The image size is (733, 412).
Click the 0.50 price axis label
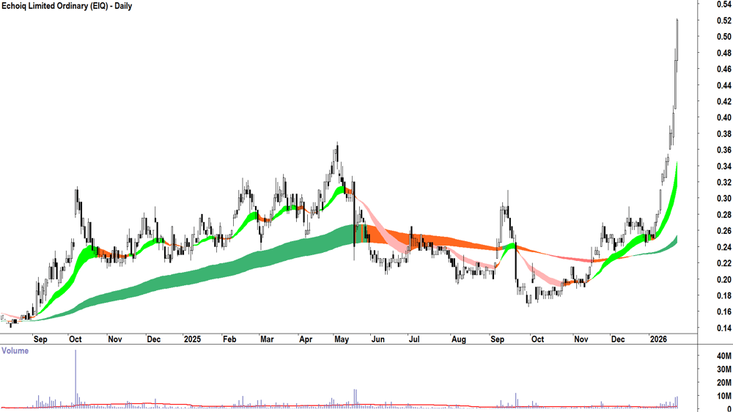(x=723, y=37)
